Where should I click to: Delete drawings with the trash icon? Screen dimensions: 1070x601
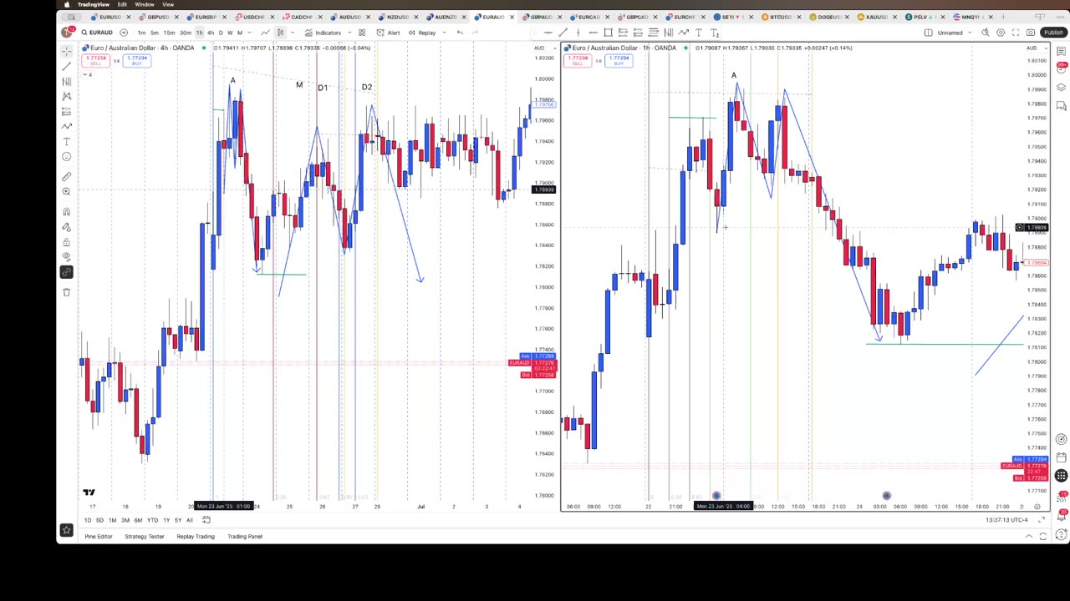coord(66,291)
